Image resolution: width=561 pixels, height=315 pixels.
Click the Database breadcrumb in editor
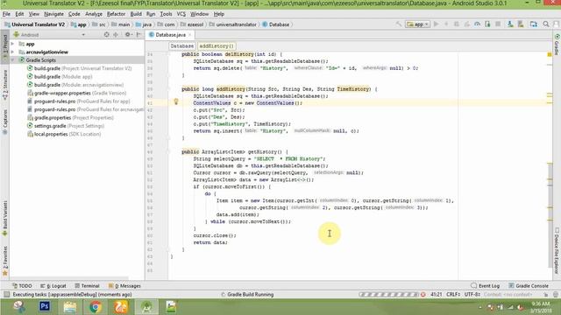[x=181, y=46]
